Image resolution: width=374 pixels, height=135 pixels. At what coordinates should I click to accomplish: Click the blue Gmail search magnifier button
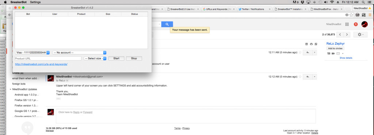167,24
